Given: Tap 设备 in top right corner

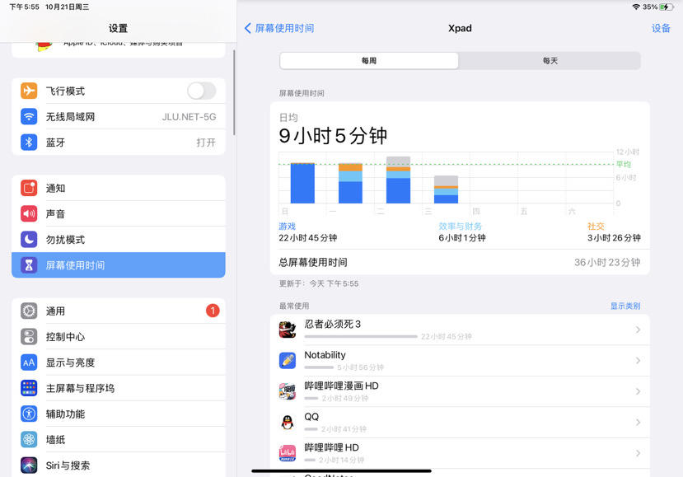Looking at the screenshot, I should click(661, 28).
